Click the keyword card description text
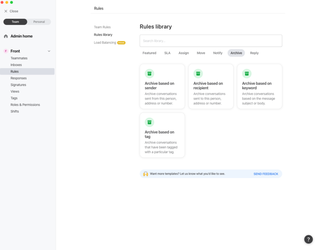The image size is (319, 250). (259, 99)
